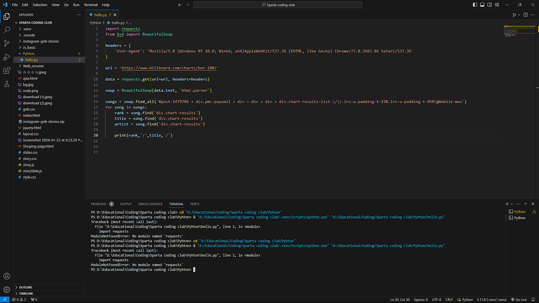
Task: Change the CRLF line ending setting
Action: [x=449, y=299]
